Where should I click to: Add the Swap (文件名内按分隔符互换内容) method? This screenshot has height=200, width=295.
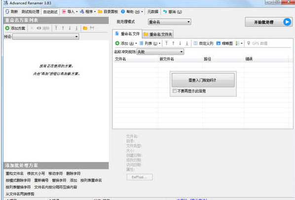[x=56, y=187]
